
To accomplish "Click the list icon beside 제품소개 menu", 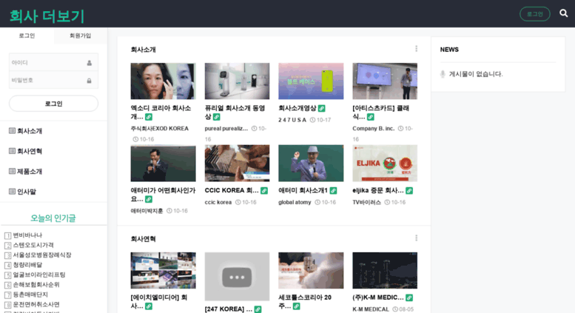I will (12, 171).
